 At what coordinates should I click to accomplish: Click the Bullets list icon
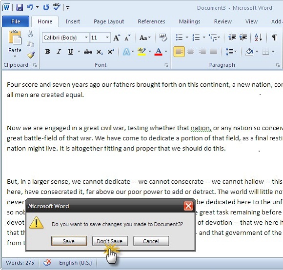(179, 38)
